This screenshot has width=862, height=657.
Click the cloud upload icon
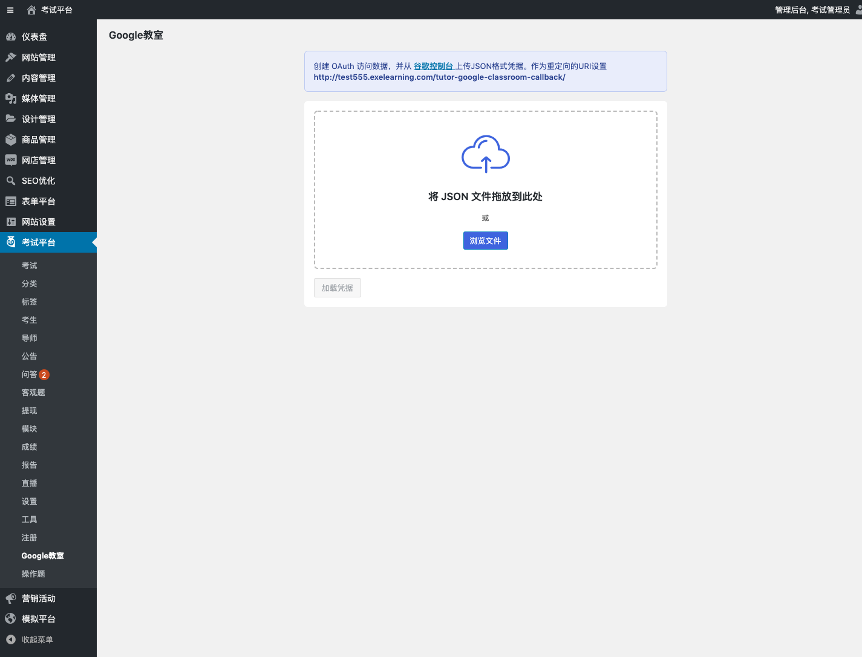(x=486, y=154)
